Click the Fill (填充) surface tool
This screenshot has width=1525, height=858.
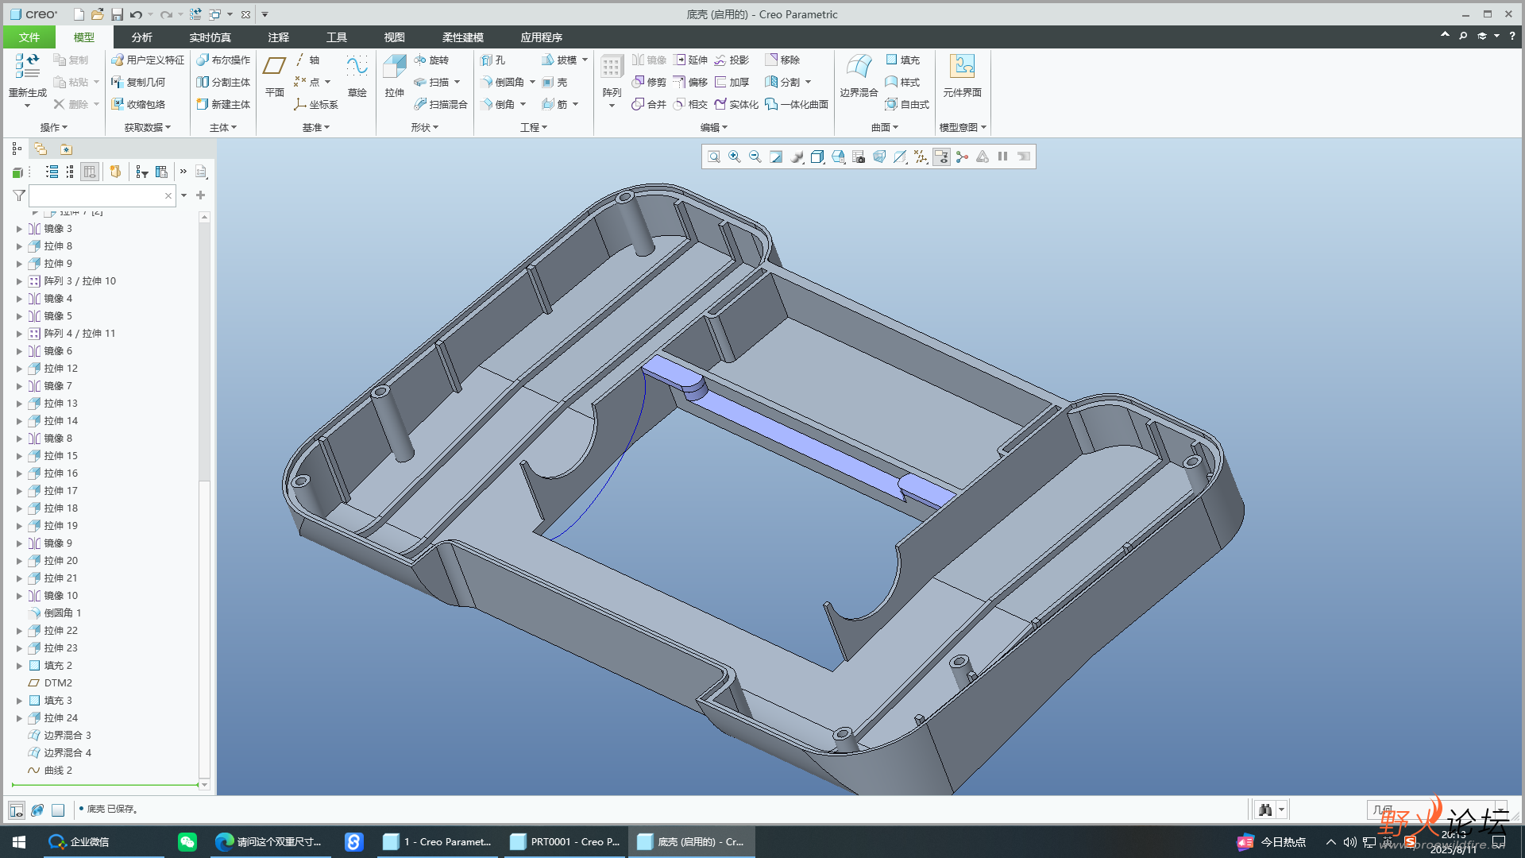(902, 60)
